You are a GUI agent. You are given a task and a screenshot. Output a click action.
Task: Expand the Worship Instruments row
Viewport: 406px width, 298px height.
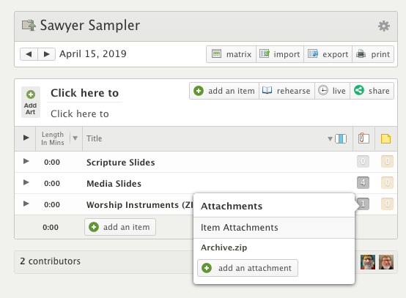pyautogui.click(x=26, y=204)
